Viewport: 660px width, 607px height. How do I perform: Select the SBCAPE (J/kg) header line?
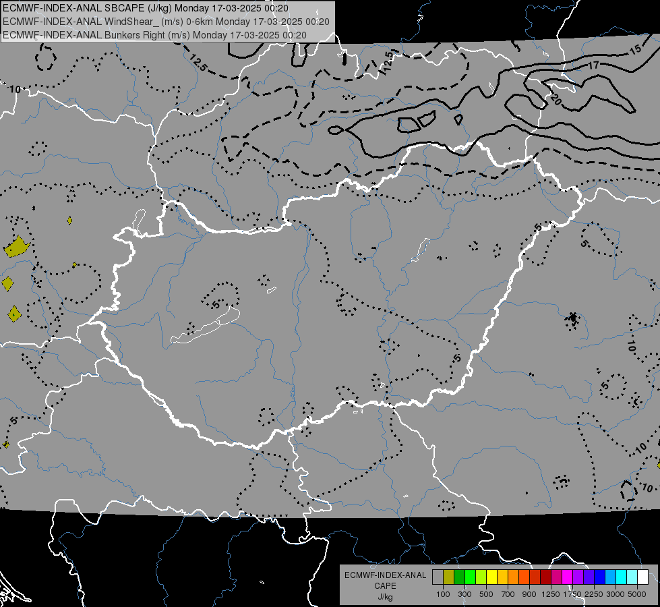tap(145, 8)
